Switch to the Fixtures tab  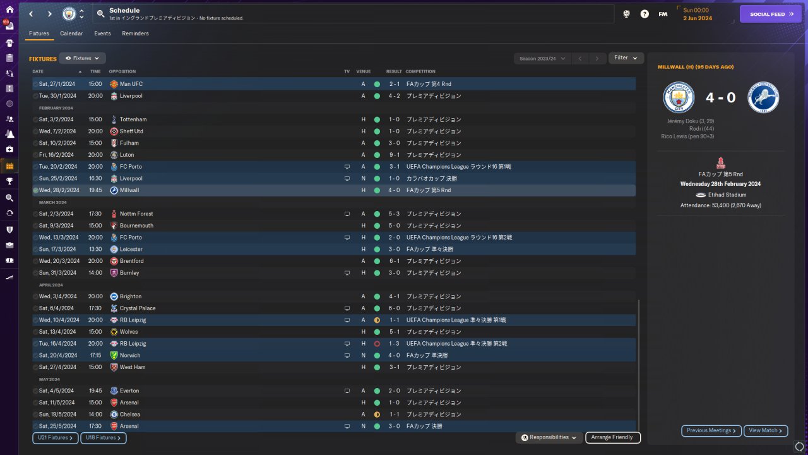click(39, 33)
